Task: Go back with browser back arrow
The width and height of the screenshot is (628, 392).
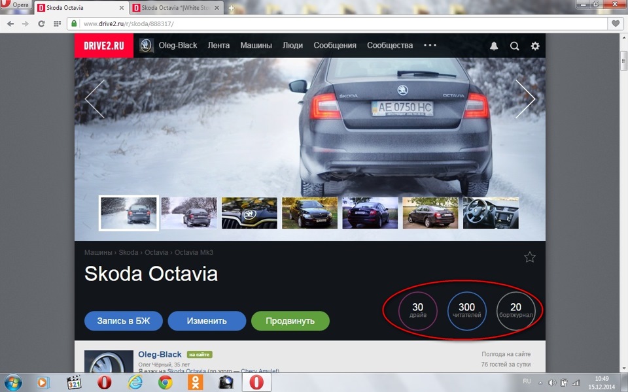Action: click(10, 24)
